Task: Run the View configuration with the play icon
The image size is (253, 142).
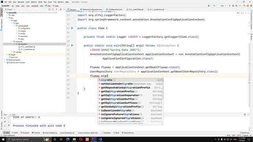Action: click(230, 6)
